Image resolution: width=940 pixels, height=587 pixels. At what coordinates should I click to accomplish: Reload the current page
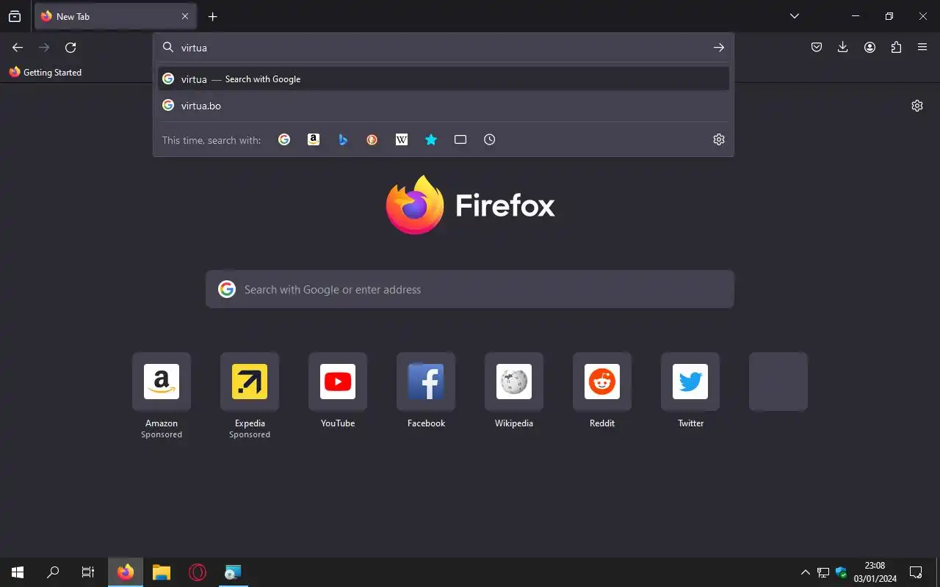tap(70, 48)
